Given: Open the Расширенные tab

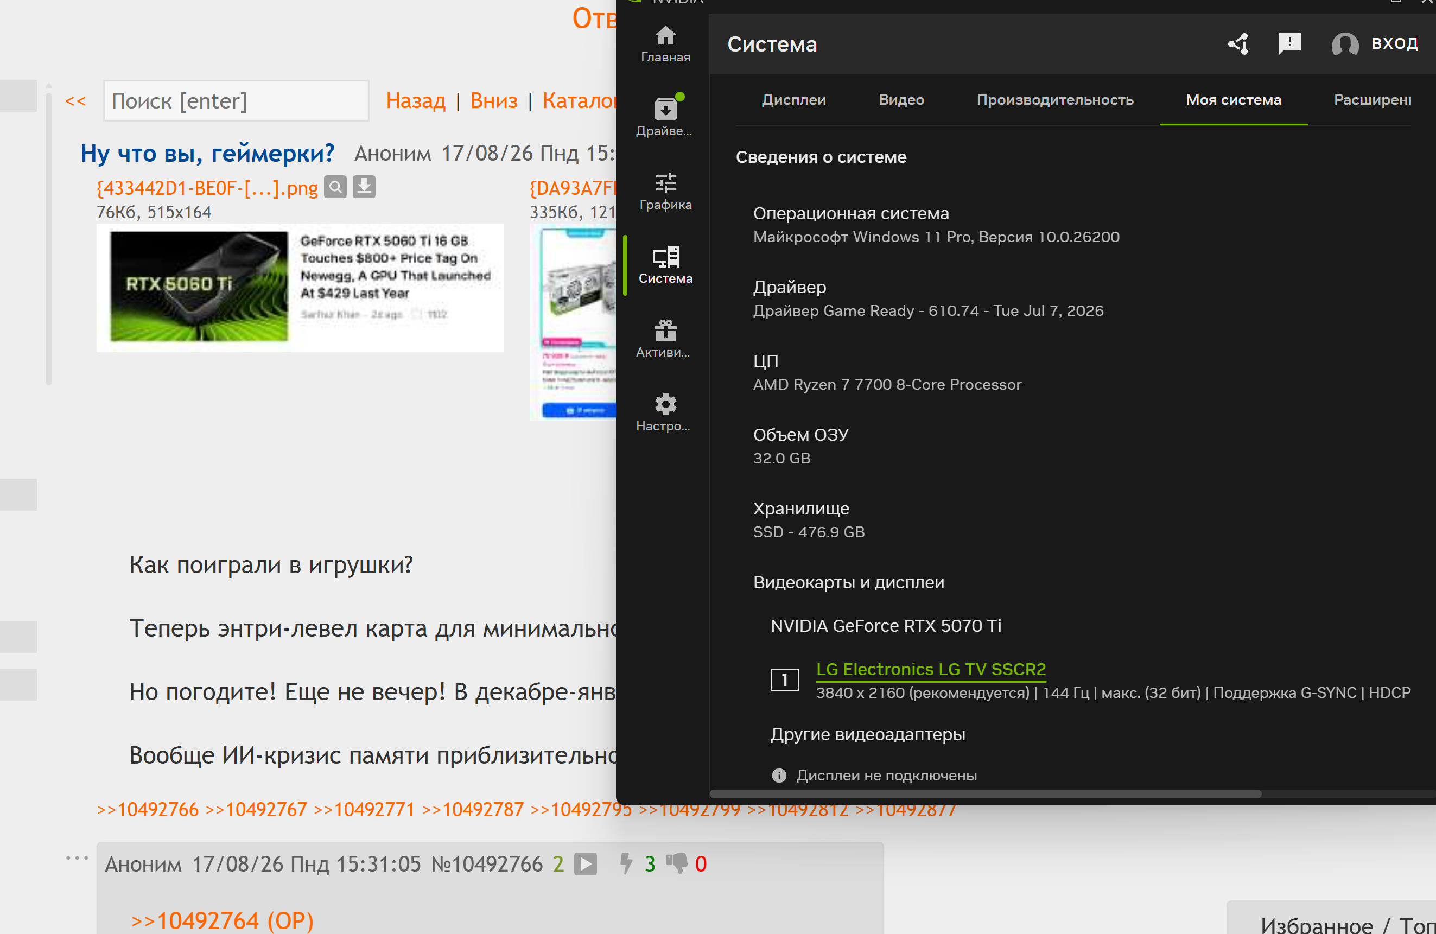Looking at the screenshot, I should [1372, 99].
